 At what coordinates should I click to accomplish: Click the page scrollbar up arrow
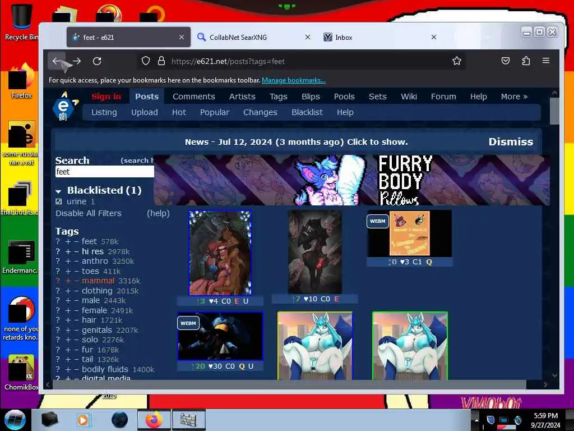pyautogui.click(x=554, y=93)
